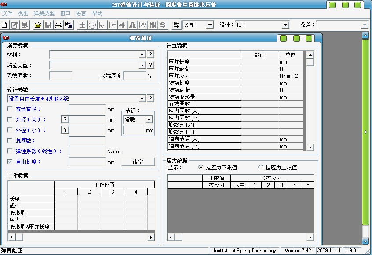Click the plus-minus tolerance icon
The height and width of the screenshot is (255, 372).
[x=82, y=25]
